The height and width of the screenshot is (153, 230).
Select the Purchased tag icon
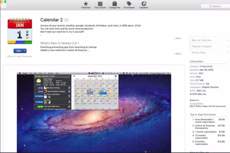pyautogui.click(x=129, y=4)
